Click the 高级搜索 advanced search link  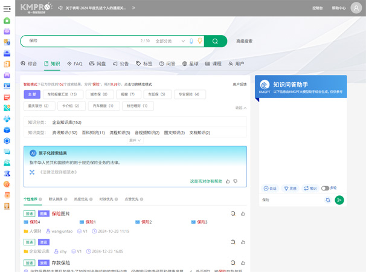click(x=244, y=41)
